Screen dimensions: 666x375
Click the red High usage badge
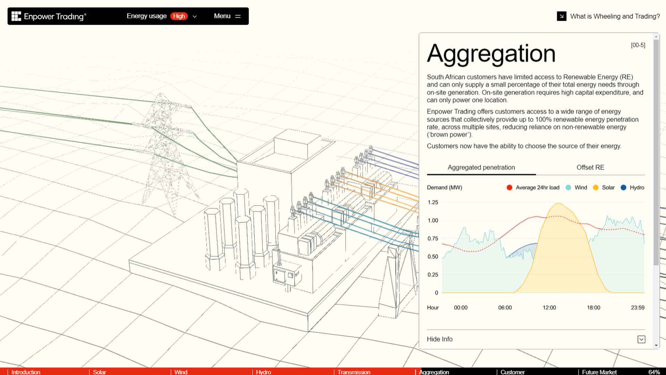[179, 16]
